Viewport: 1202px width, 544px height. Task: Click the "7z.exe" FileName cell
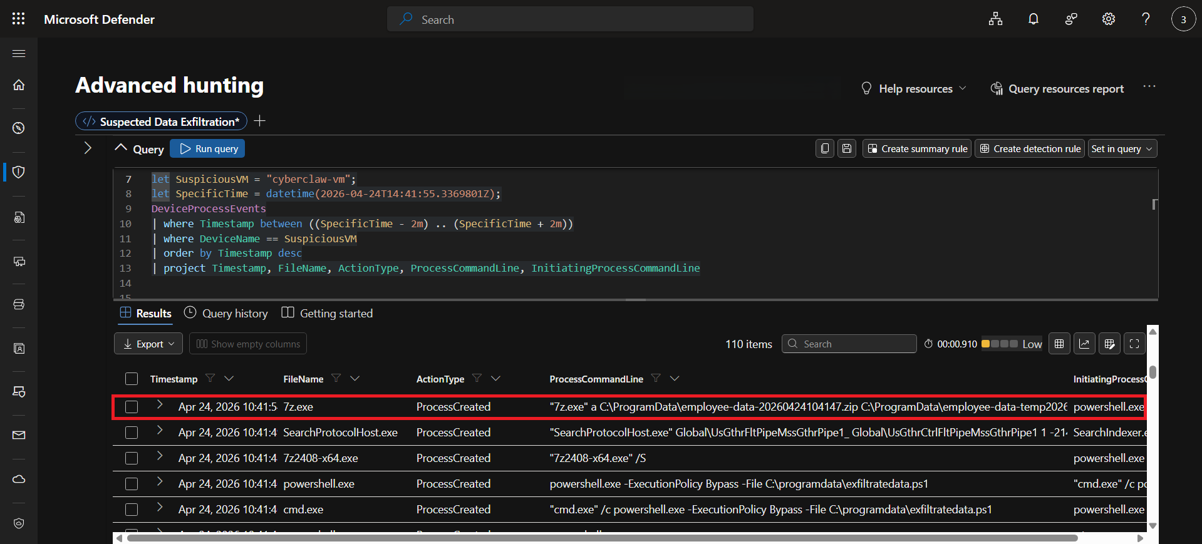pos(298,407)
